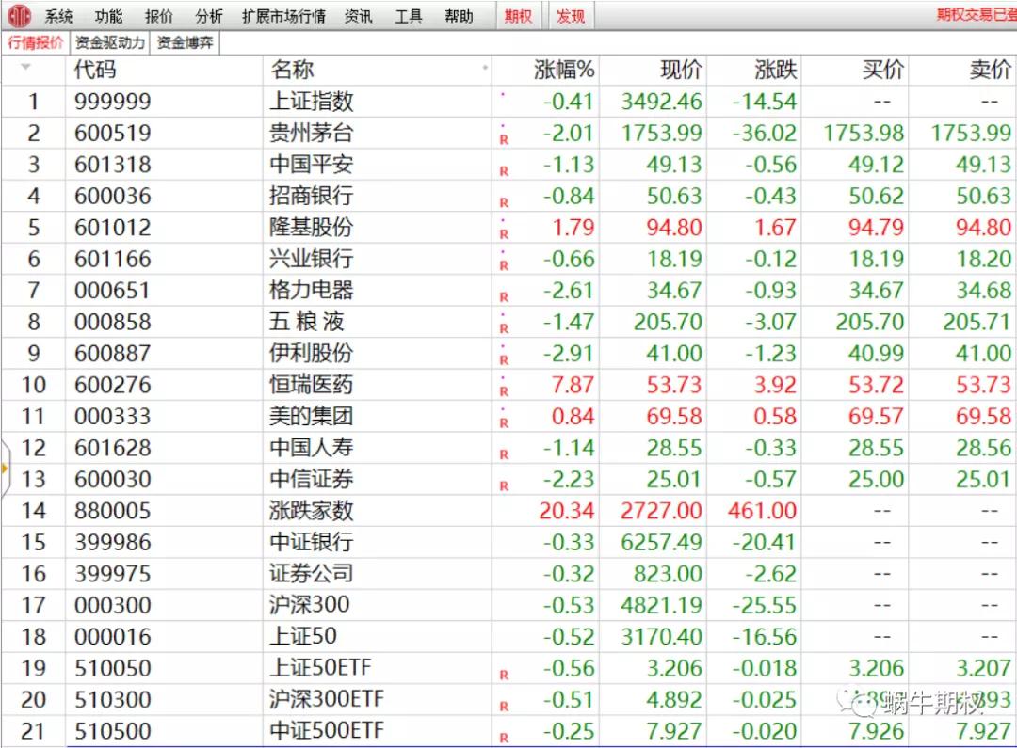The image size is (1017, 748).
Task: Open the 扩展市场行情 menu
Action: [x=283, y=16]
